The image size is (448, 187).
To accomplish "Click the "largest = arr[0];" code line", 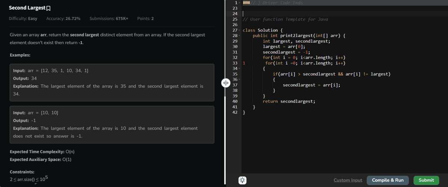I will point(284,46).
